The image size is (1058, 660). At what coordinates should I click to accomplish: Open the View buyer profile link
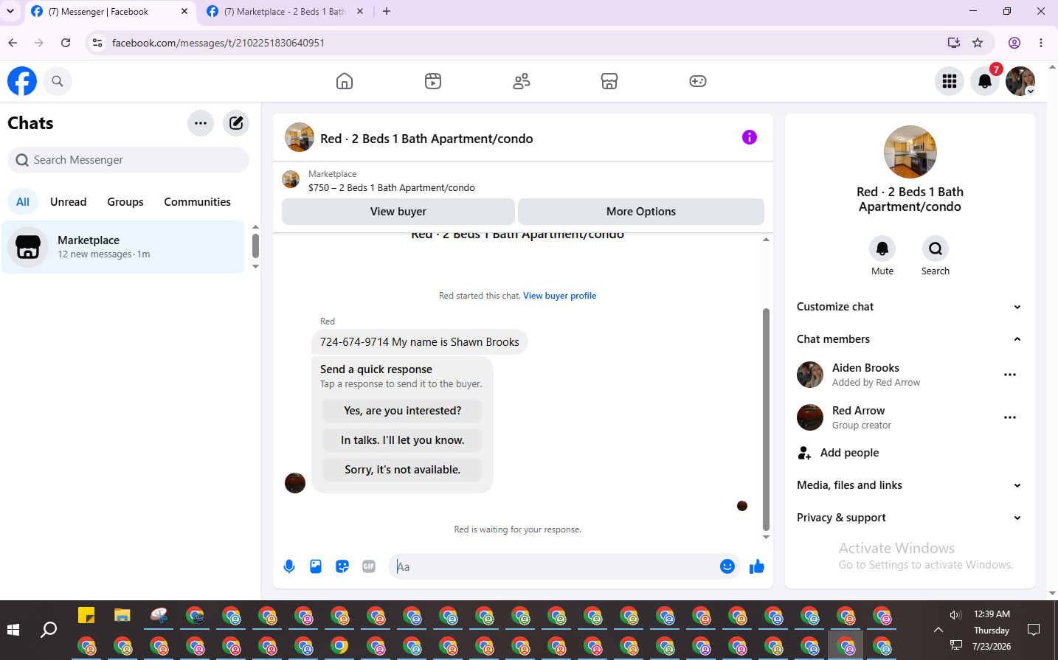tap(560, 296)
